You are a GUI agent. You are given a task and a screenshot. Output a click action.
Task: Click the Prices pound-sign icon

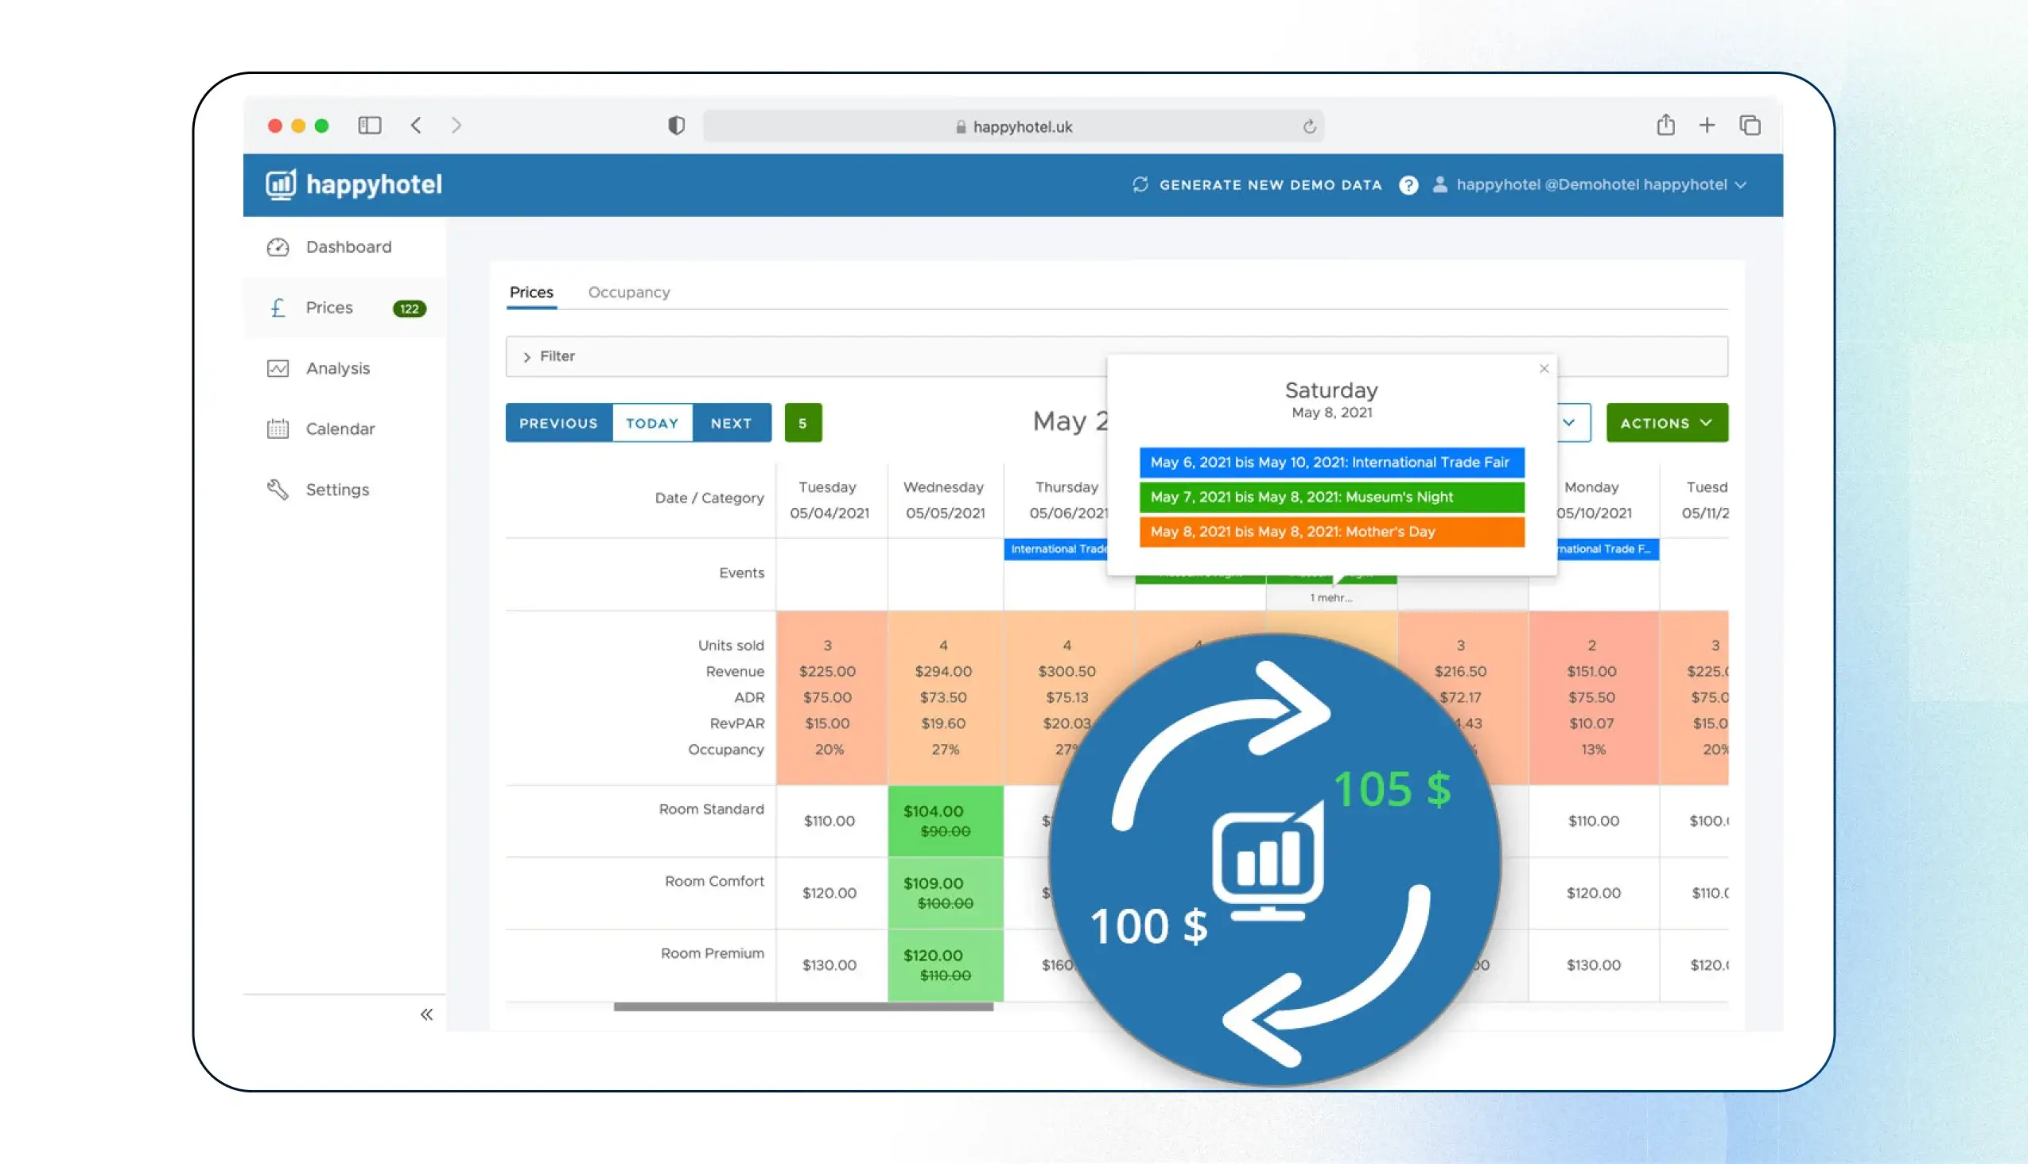(278, 308)
